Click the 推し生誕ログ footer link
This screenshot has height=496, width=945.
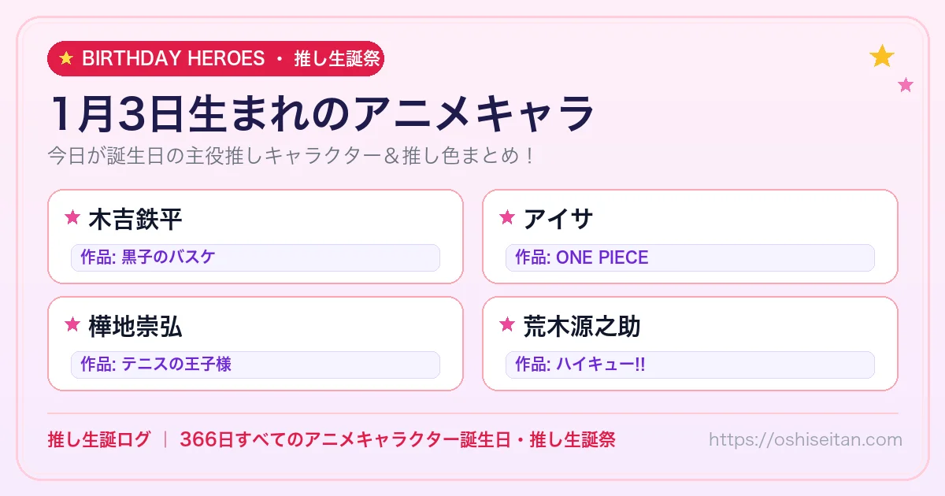pos(99,439)
